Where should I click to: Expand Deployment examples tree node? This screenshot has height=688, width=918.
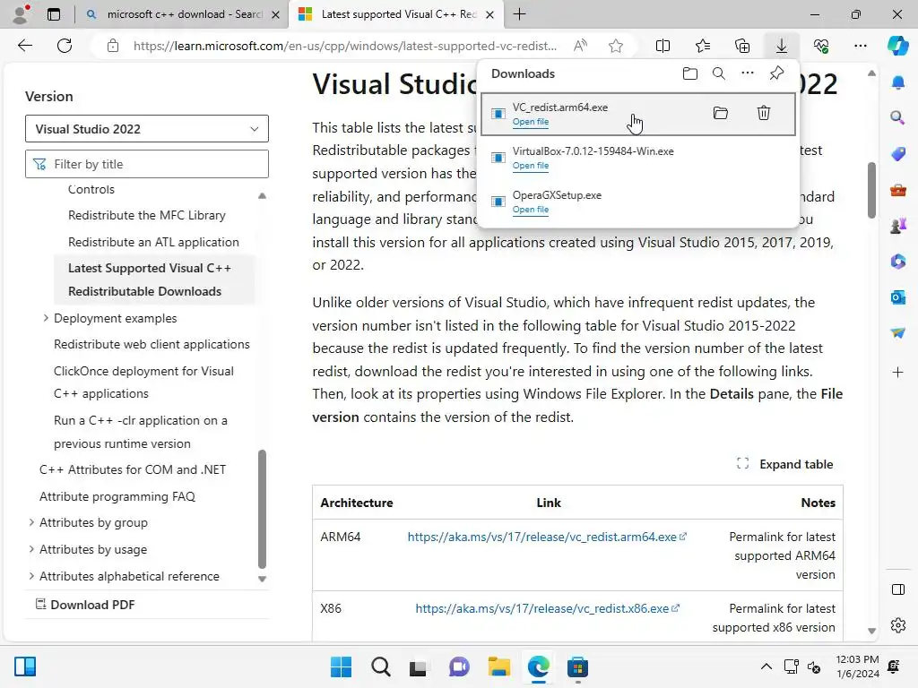click(46, 318)
